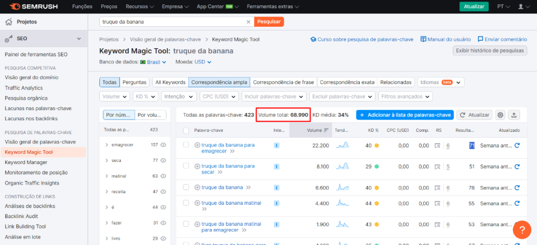
Task: Refresh the 'truque da banana para secar' row
Action: pos(517,167)
